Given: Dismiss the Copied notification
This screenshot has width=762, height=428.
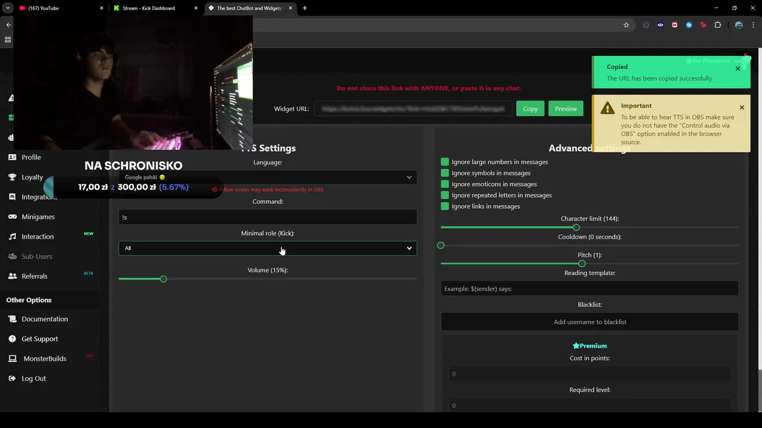Looking at the screenshot, I should coord(738,68).
